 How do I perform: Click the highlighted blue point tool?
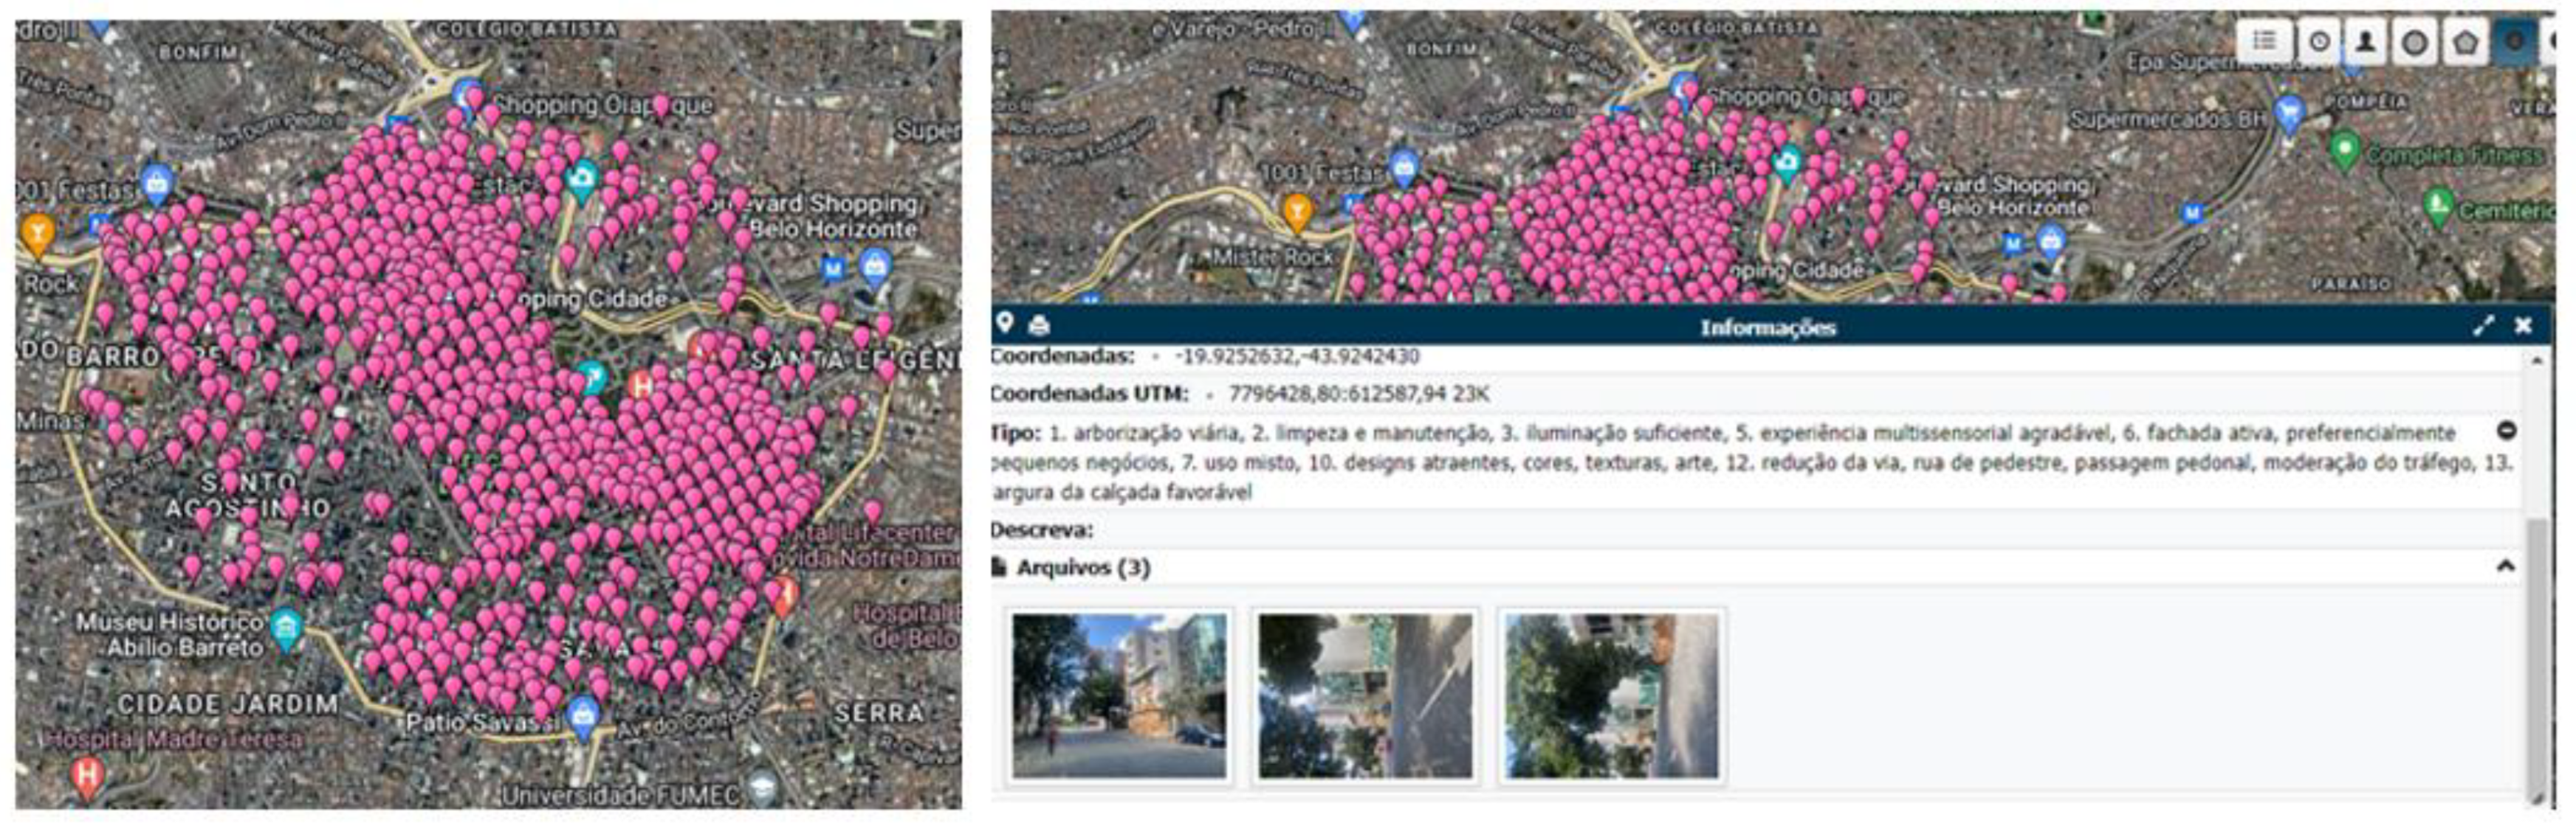[2514, 43]
